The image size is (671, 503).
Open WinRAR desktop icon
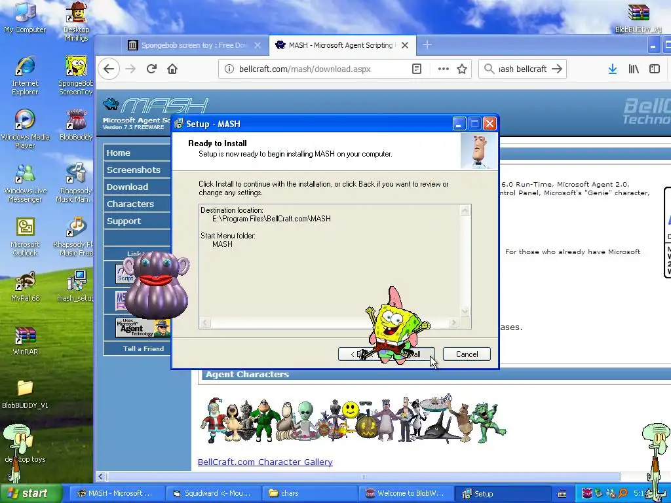click(26, 341)
